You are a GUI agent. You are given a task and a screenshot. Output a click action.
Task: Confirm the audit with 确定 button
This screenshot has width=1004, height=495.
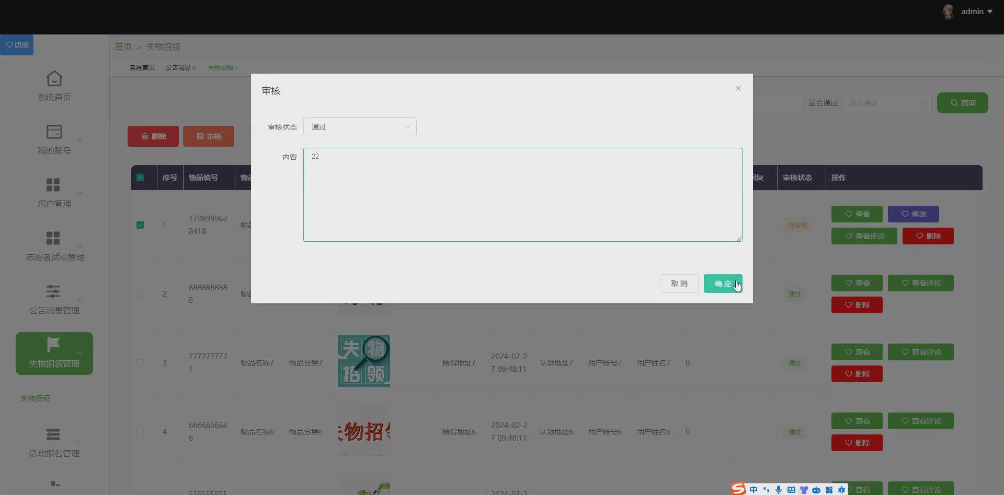point(723,283)
